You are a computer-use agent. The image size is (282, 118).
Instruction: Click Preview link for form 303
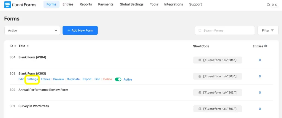(58, 79)
